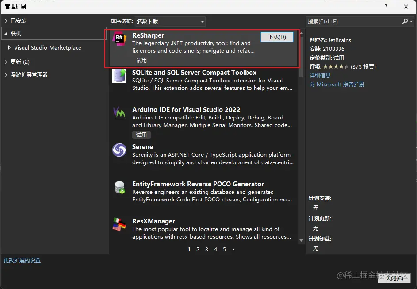Screen dimensions: 417x289
Task: Click the EntityFramework POCO Generator icon
Action: pyautogui.click(x=119, y=187)
